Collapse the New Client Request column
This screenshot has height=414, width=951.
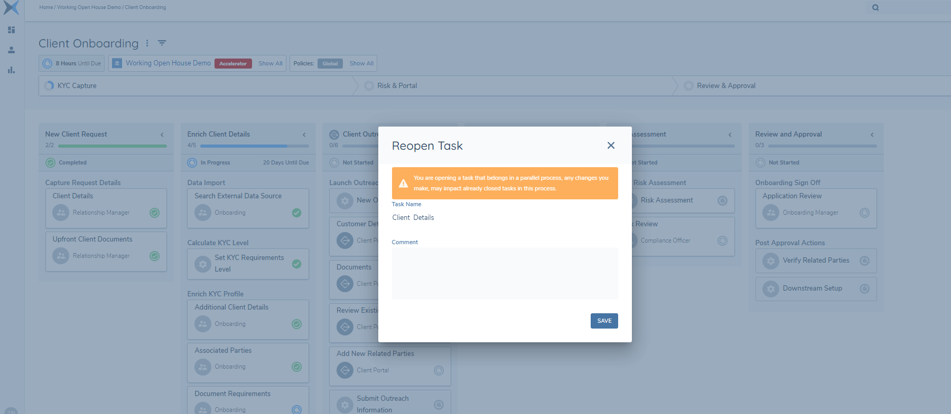(162, 134)
